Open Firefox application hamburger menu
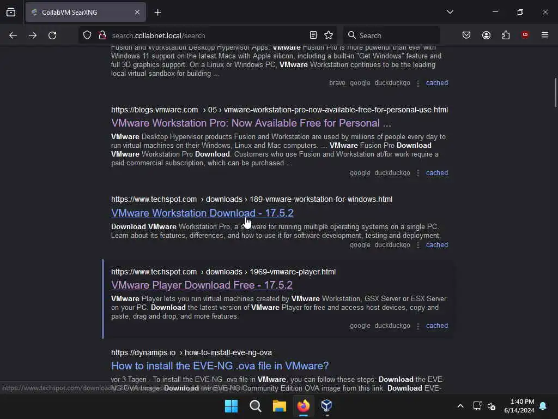The width and height of the screenshot is (558, 419). [x=545, y=35]
